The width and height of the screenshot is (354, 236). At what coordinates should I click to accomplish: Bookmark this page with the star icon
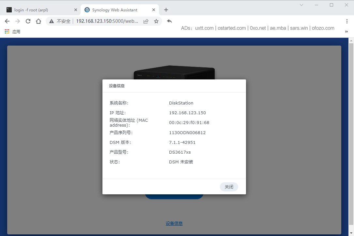156,21
